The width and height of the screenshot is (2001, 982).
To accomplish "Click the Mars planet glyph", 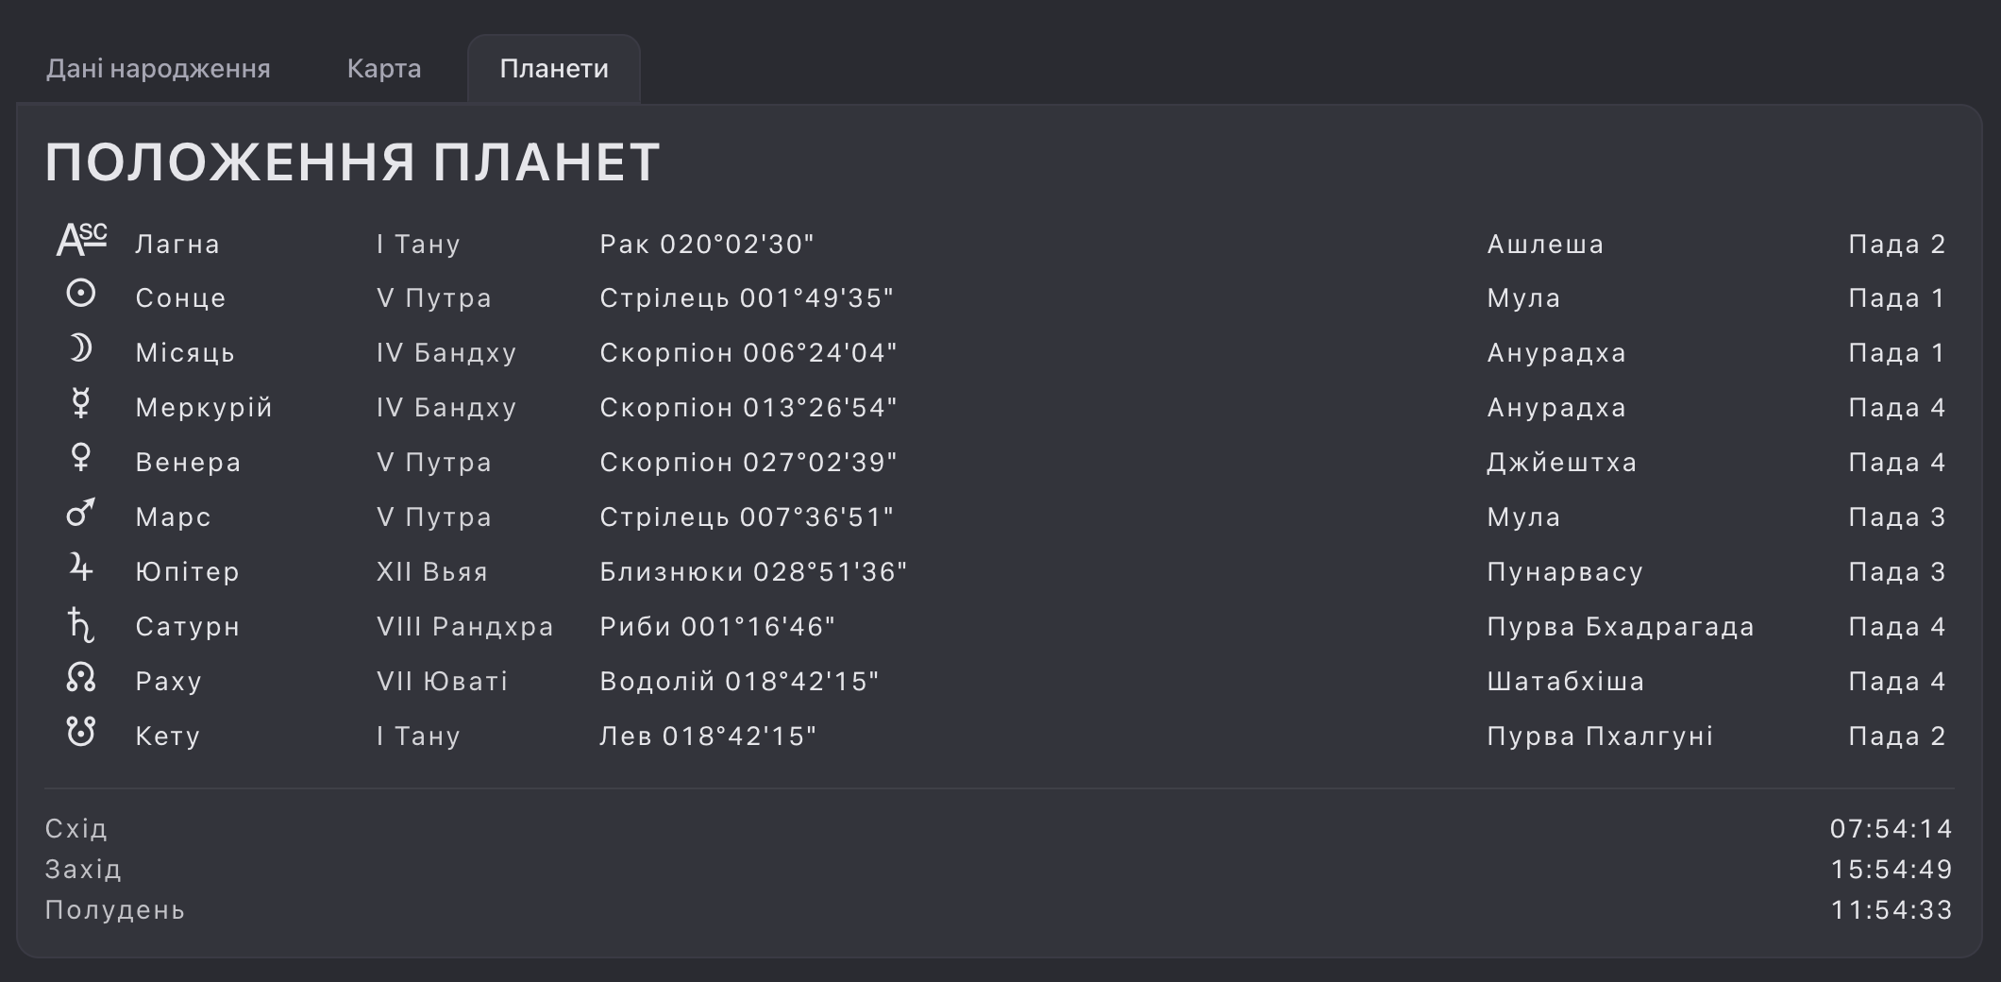I will [x=81, y=513].
